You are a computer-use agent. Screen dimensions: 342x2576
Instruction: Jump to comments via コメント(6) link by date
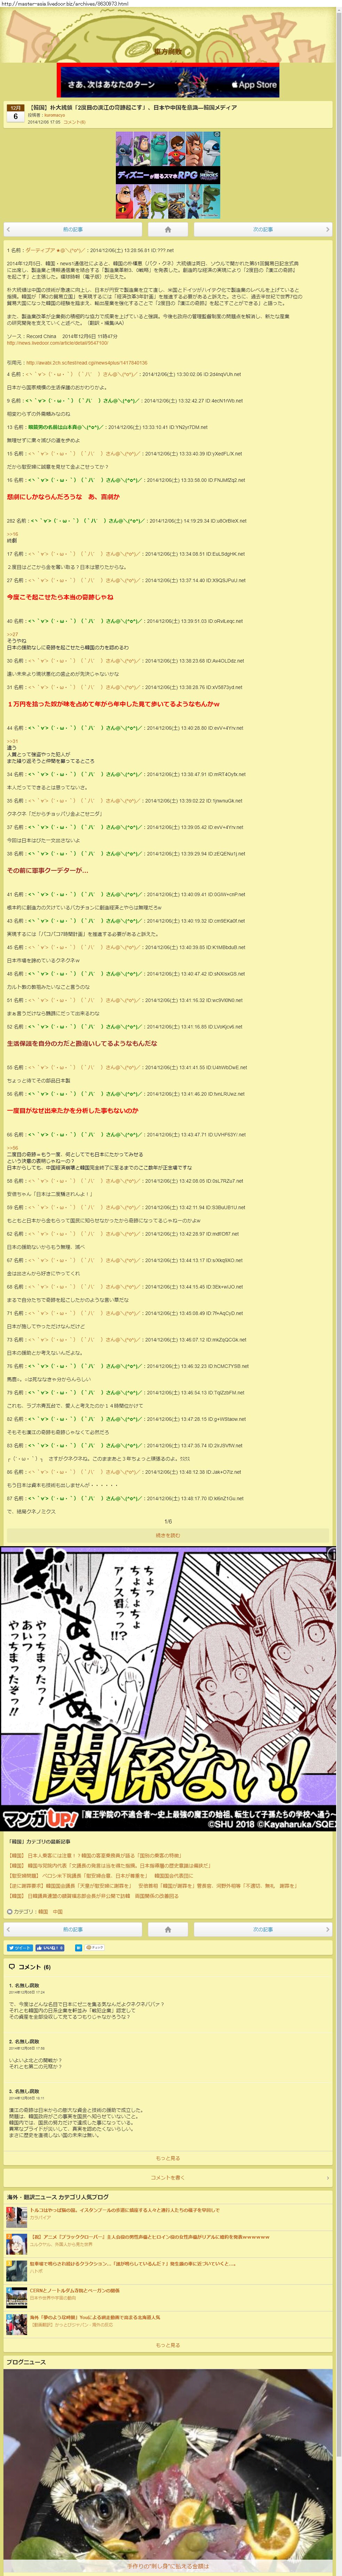pos(75,122)
